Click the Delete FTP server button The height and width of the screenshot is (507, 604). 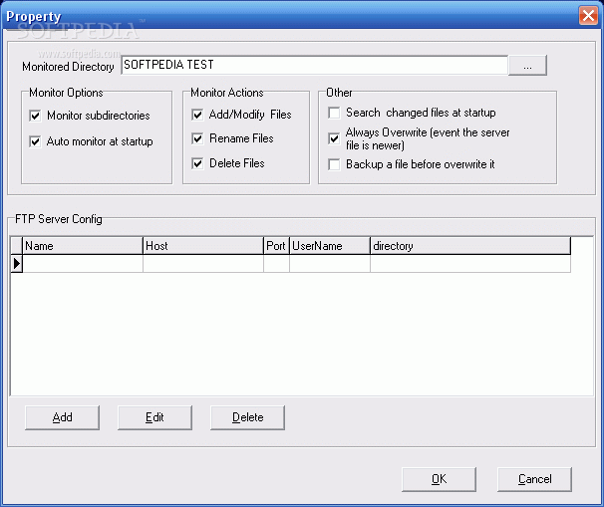pyautogui.click(x=248, y=417)
